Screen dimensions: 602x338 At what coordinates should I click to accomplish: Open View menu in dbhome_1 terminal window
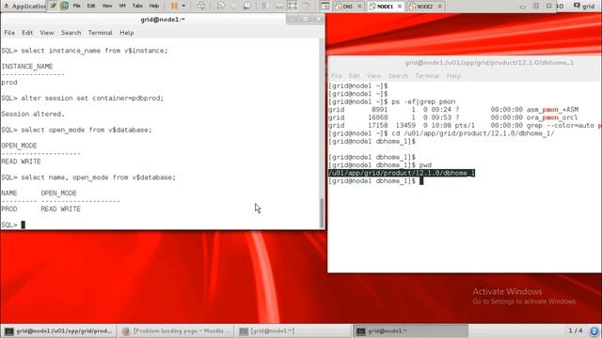[x=373, y=76]
